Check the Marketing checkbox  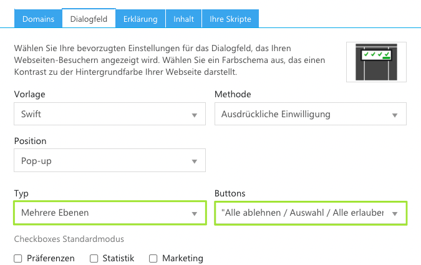(x=153, y=258)
